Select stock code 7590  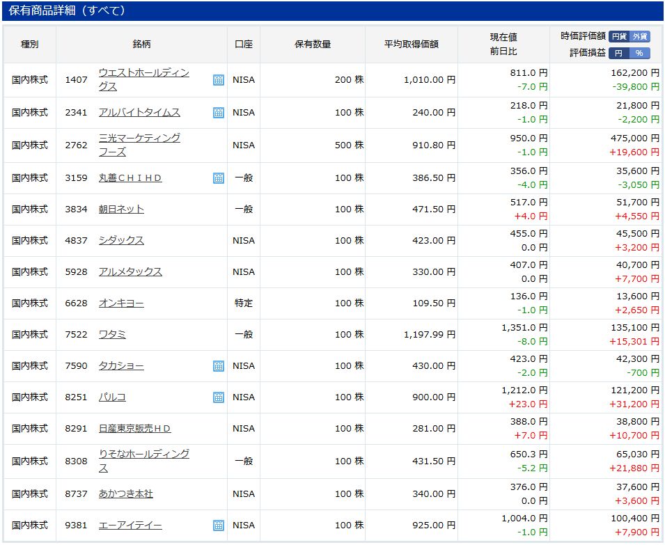[76, 365]
